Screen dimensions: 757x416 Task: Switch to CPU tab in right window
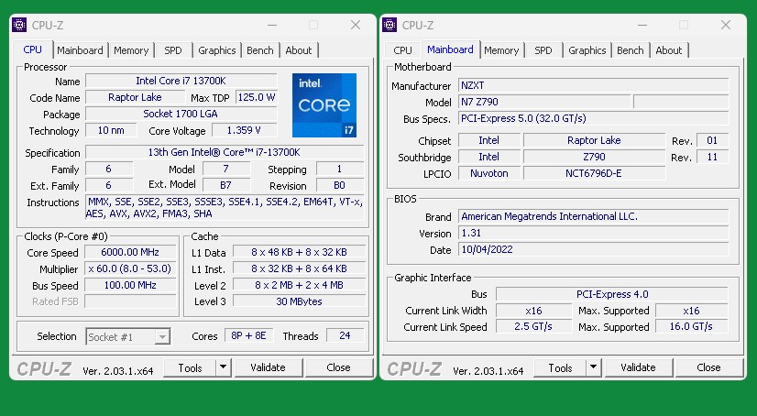click(x=402, y=50)
